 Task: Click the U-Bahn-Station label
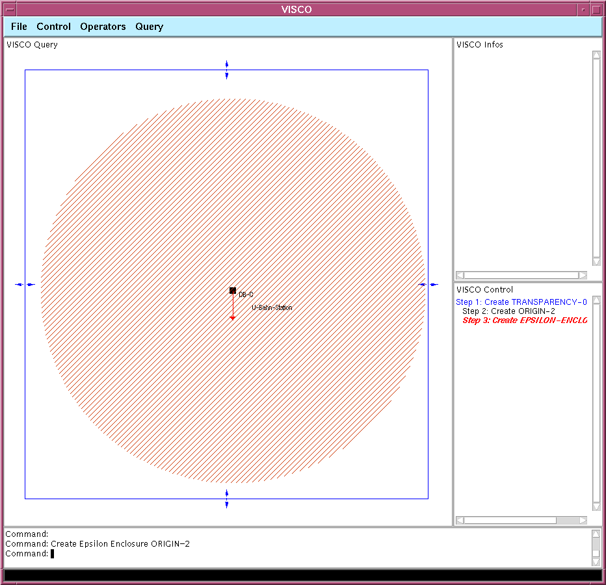click(x=272, y=308)
